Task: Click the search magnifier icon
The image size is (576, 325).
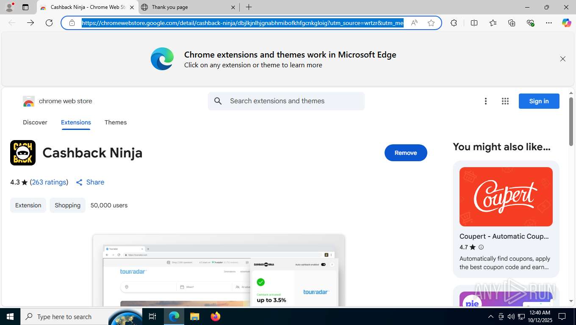Action: pos(218,101)
